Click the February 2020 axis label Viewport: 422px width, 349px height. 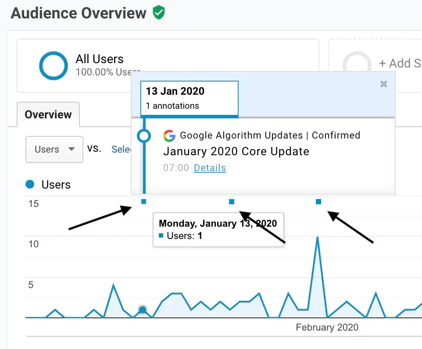coord(327,328)
